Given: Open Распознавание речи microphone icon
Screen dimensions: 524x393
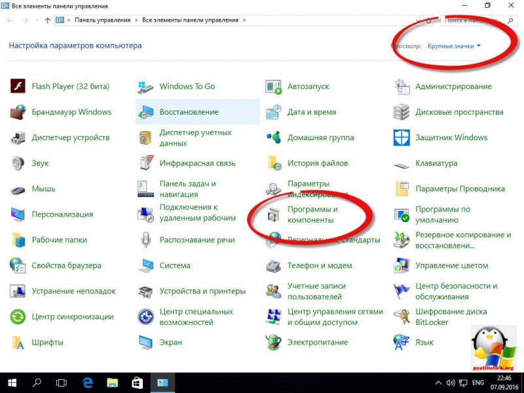Looking at the screenshot, I should tap(145, 240).
